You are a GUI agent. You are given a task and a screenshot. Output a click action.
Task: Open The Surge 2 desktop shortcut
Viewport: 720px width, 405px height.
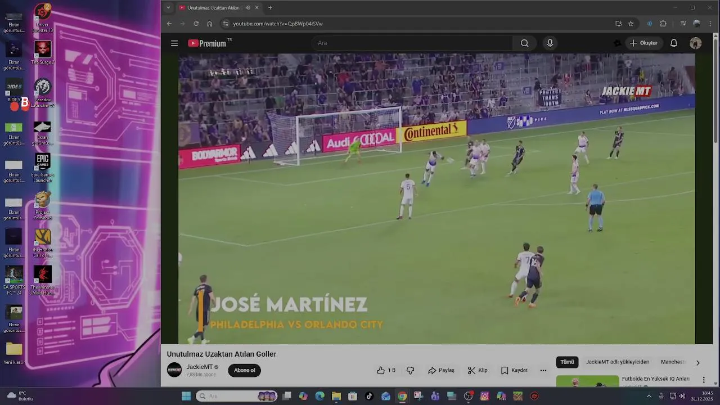click(43, 53)
